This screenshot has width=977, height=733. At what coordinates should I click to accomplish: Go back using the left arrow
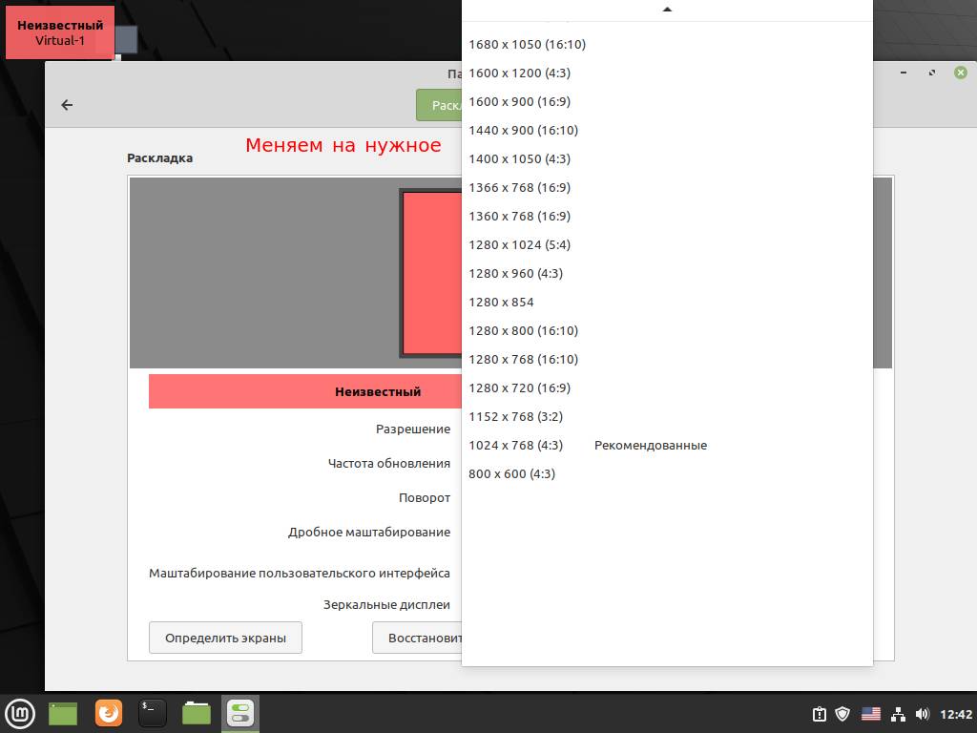click(x=67, y=105)
